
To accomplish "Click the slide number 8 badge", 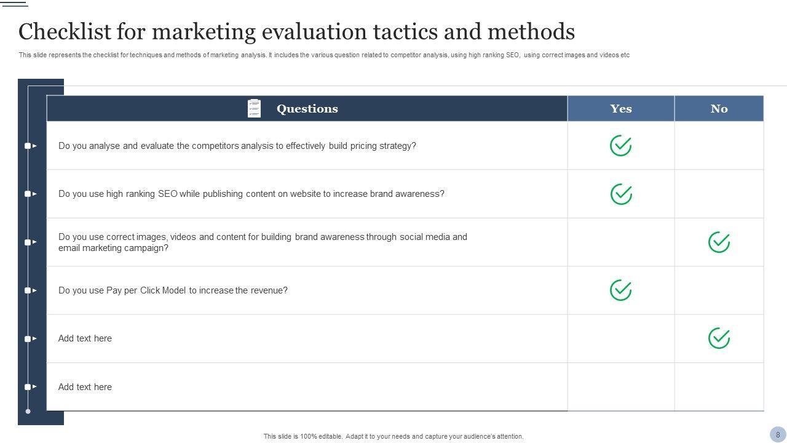I will tap(778, 434).
